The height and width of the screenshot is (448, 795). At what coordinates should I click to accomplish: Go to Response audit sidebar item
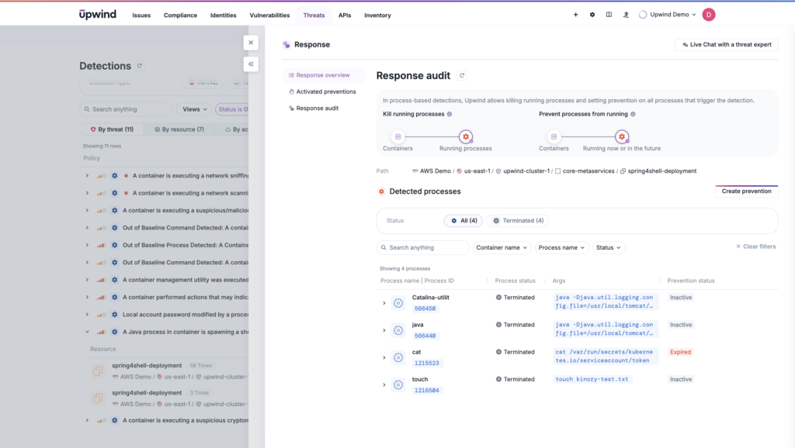click(x=314, y=109)
